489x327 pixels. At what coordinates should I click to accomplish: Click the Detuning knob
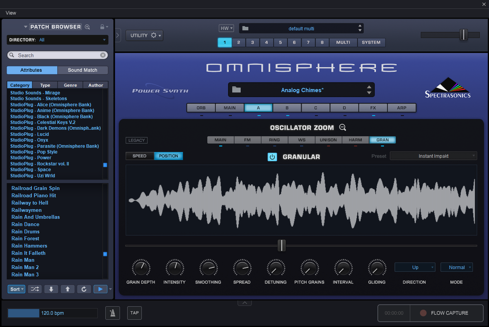point(275,268)
